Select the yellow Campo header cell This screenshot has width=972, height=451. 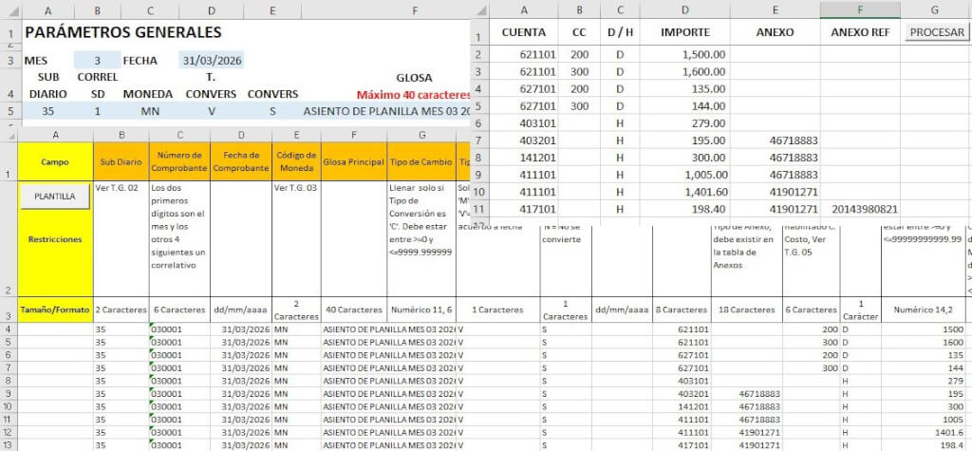click(55, 161)
